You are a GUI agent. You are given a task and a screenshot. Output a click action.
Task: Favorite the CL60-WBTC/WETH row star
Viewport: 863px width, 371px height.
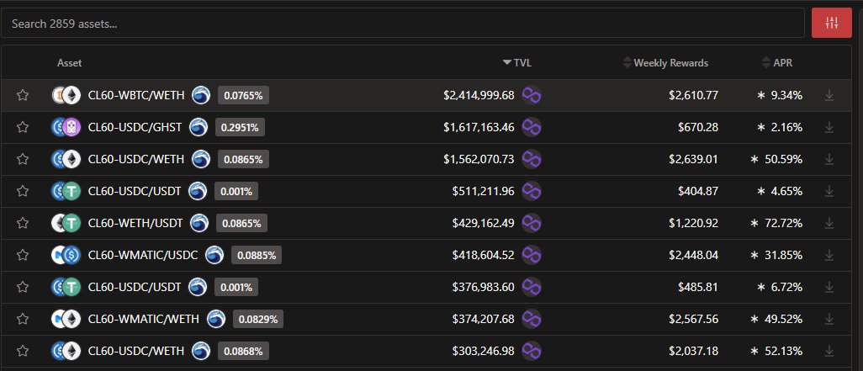click(x=23, y=95)
